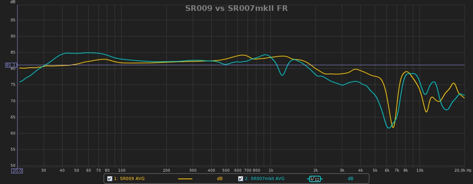Click the 1k frequency axis label
This screenshot has height=184, width=473.
click(271, 171)
